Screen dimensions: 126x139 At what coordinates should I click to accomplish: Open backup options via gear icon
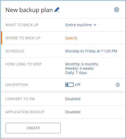pos(117,10)
